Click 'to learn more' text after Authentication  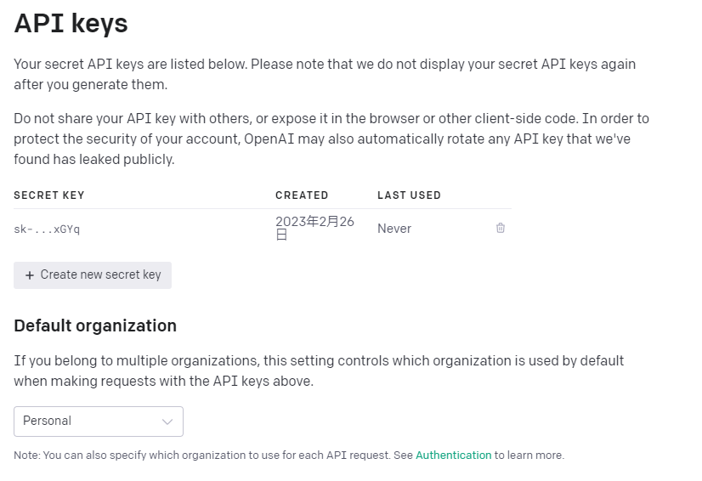(x=529, y=456)
